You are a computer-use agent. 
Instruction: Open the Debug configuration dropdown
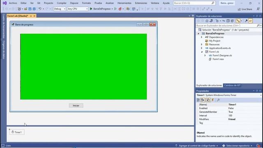(x=60, y=9)
